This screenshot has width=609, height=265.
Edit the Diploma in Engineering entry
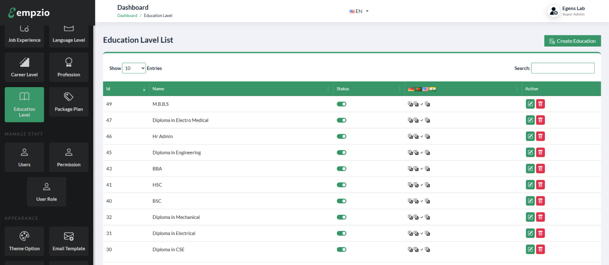(530, 153)
